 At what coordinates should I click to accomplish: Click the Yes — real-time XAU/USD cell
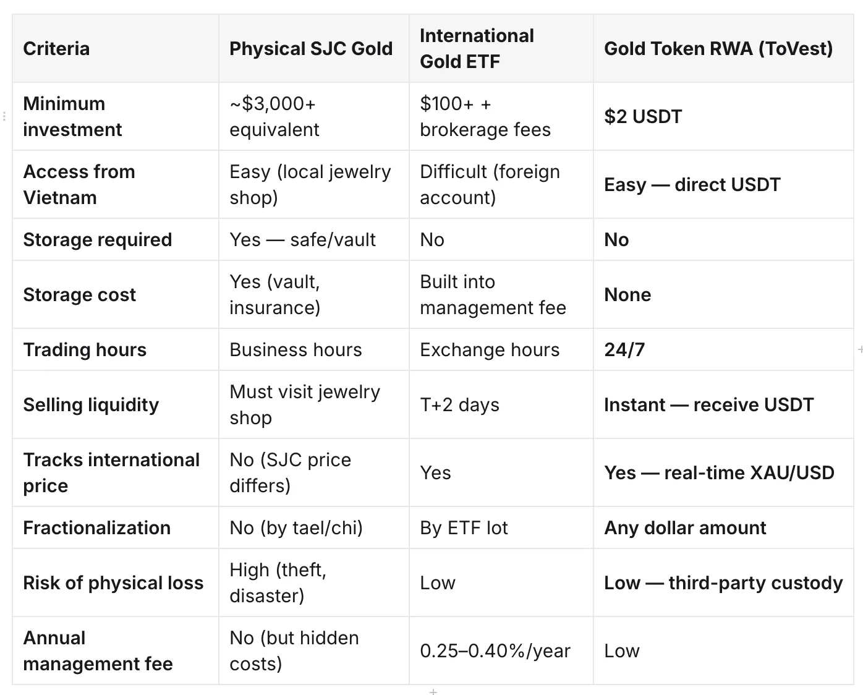pyautogui.click(x=723, y=472)
